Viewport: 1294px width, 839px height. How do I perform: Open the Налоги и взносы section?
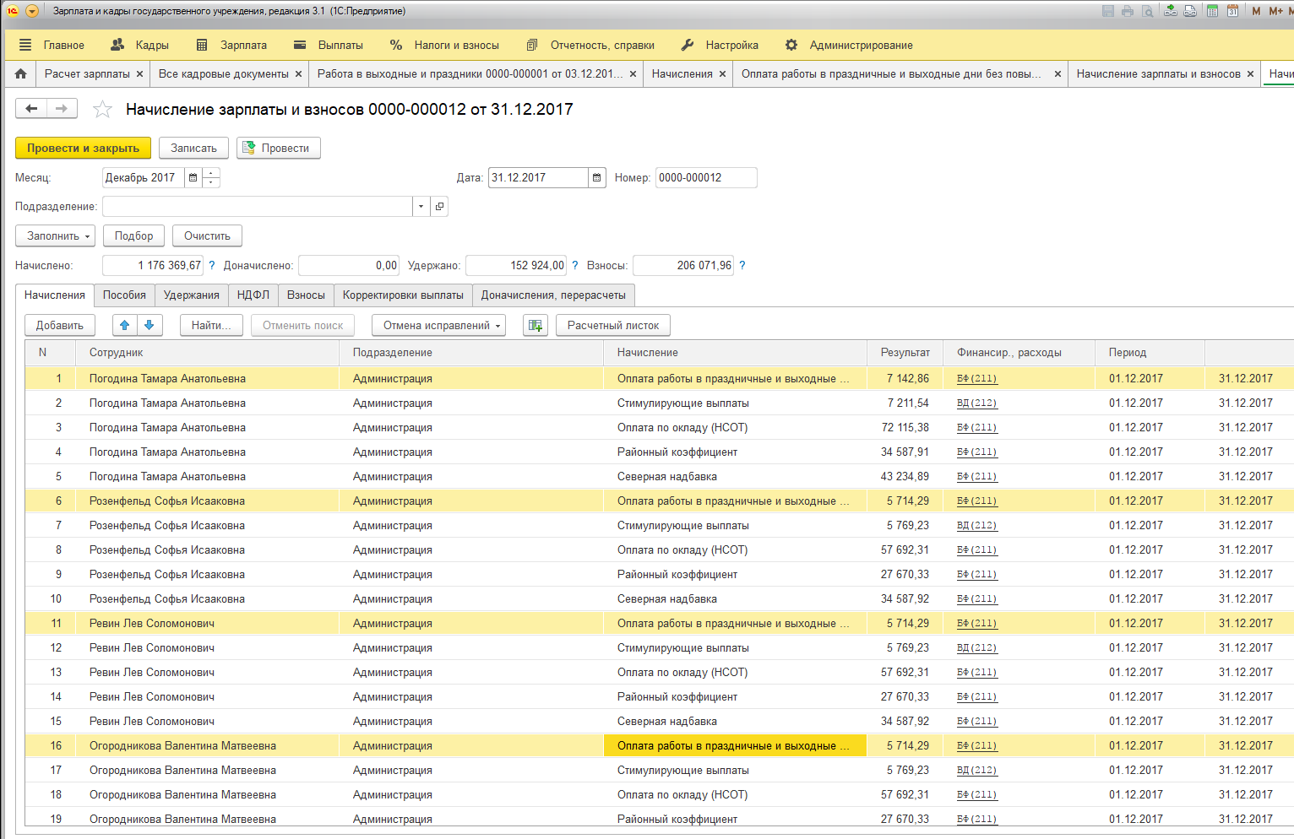[444, 45]
